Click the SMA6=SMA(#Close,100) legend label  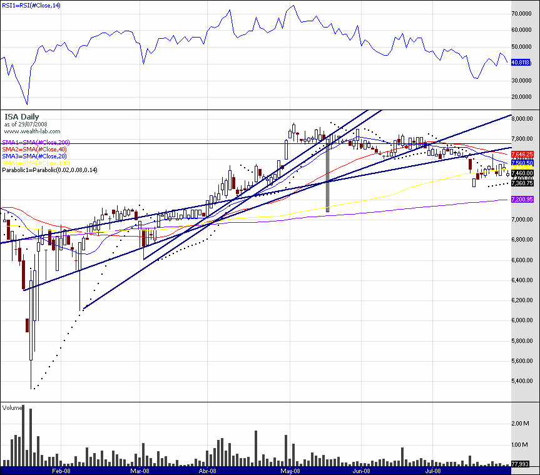[x=36, y=163]
